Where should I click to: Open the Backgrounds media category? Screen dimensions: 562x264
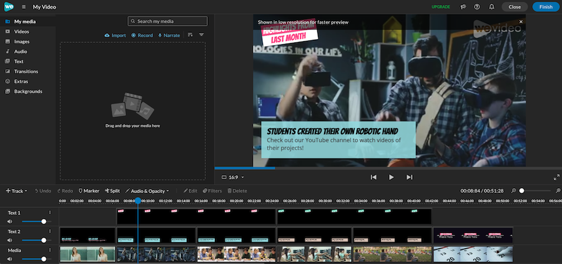pos(28,92)
